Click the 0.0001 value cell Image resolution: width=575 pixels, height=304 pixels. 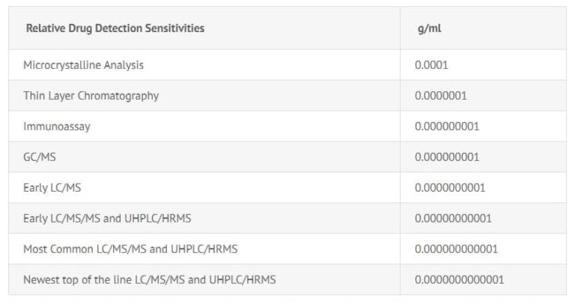point(431,65)
